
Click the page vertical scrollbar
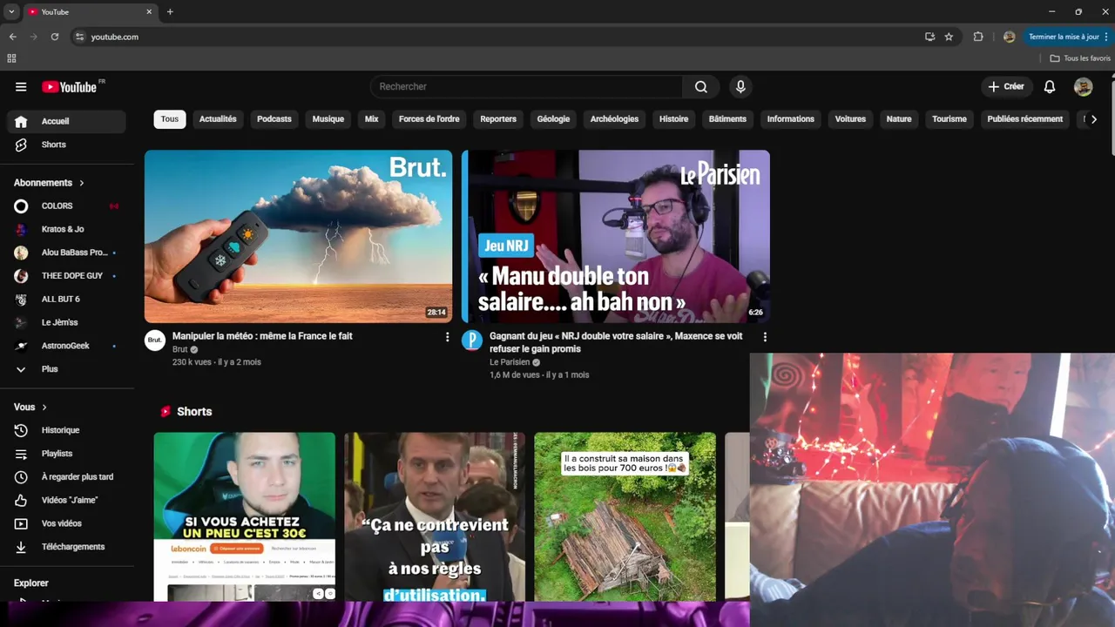[x=1112, y=118]
